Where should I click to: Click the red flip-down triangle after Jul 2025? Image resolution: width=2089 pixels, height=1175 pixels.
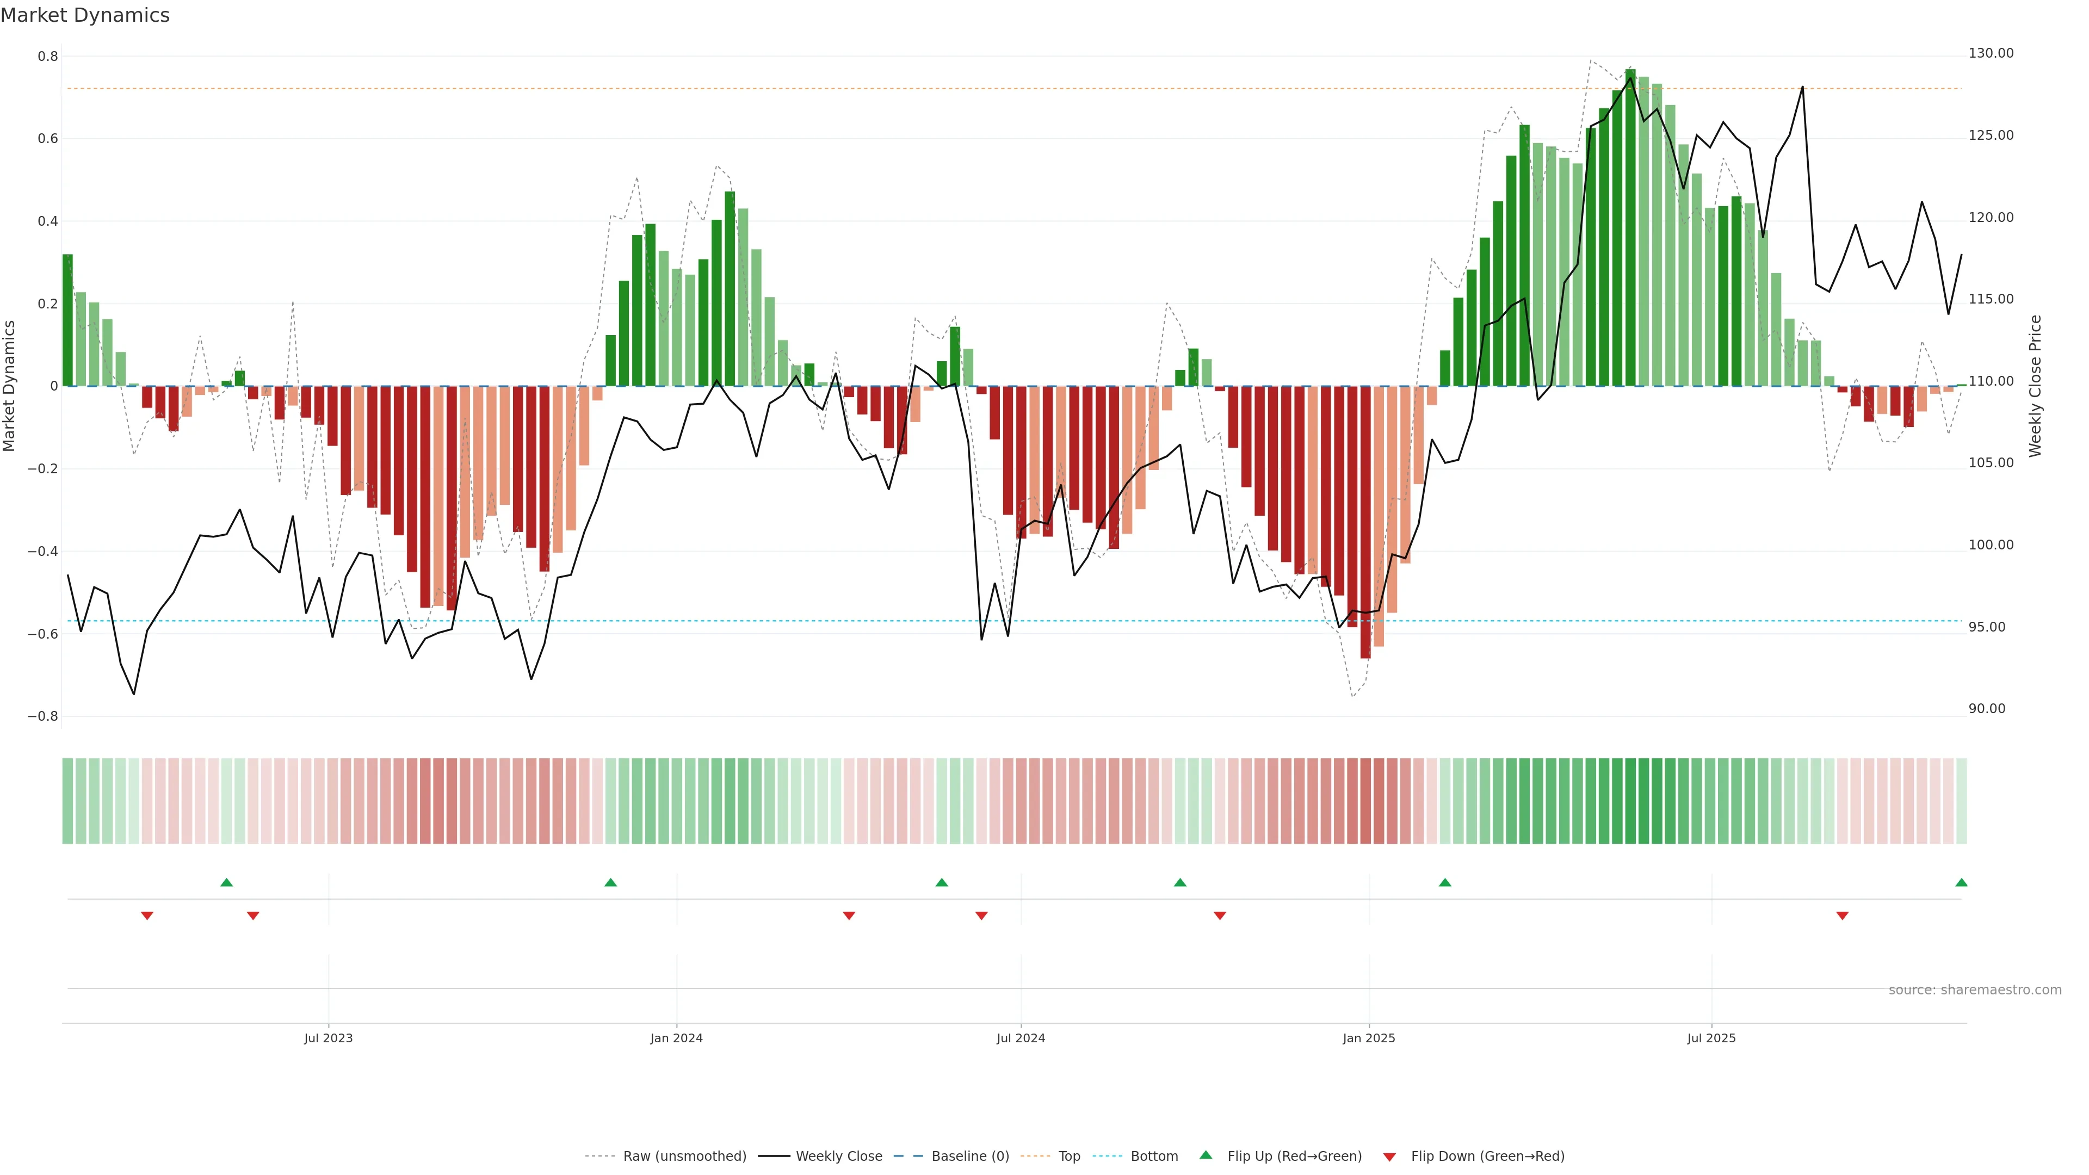tap(1841, 916)
